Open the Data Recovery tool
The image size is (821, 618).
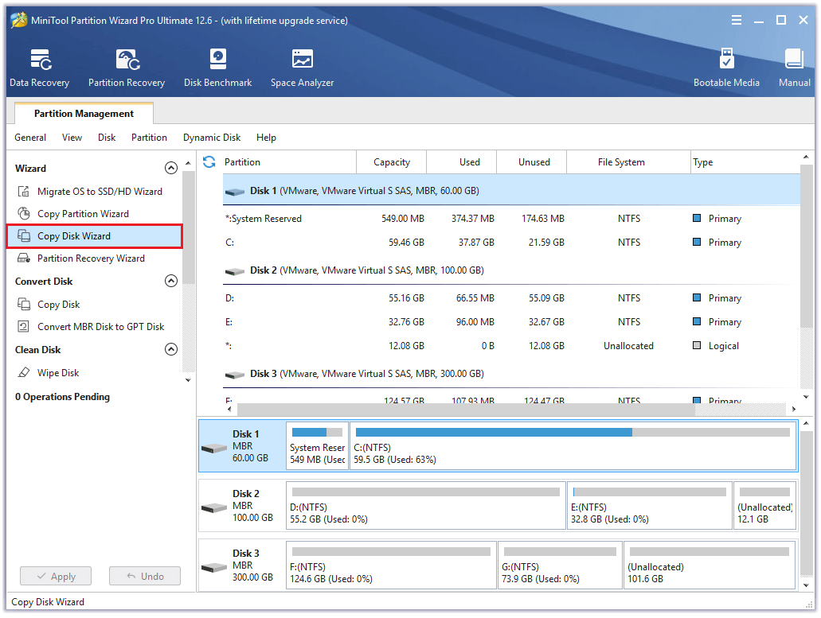pos(39,67)
